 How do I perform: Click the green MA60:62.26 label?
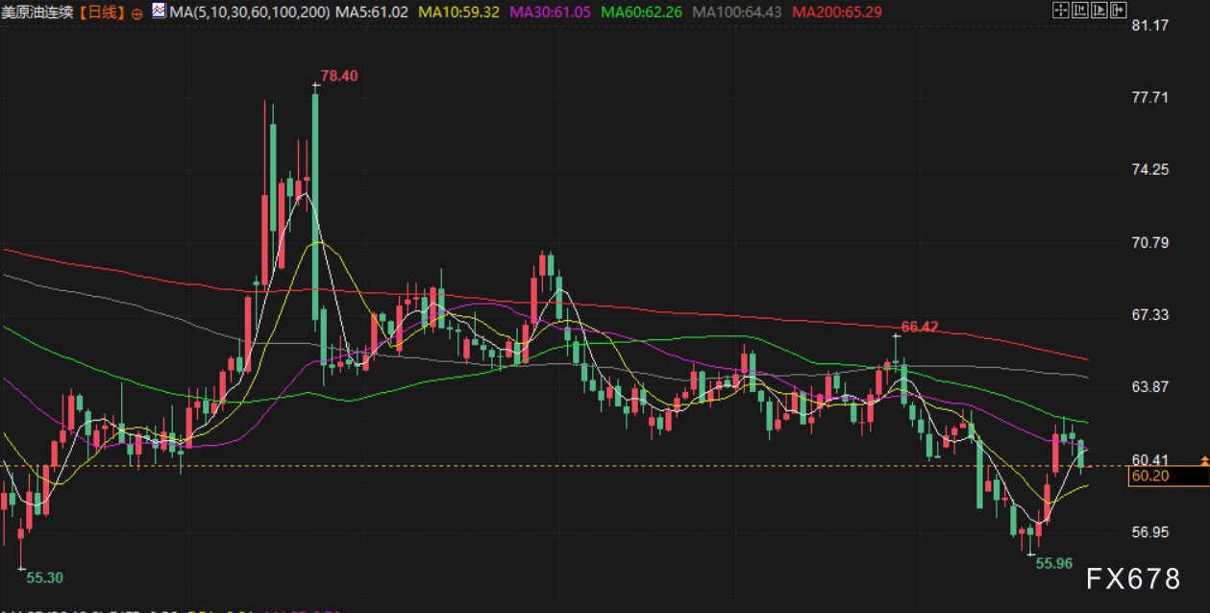(642, 12)
